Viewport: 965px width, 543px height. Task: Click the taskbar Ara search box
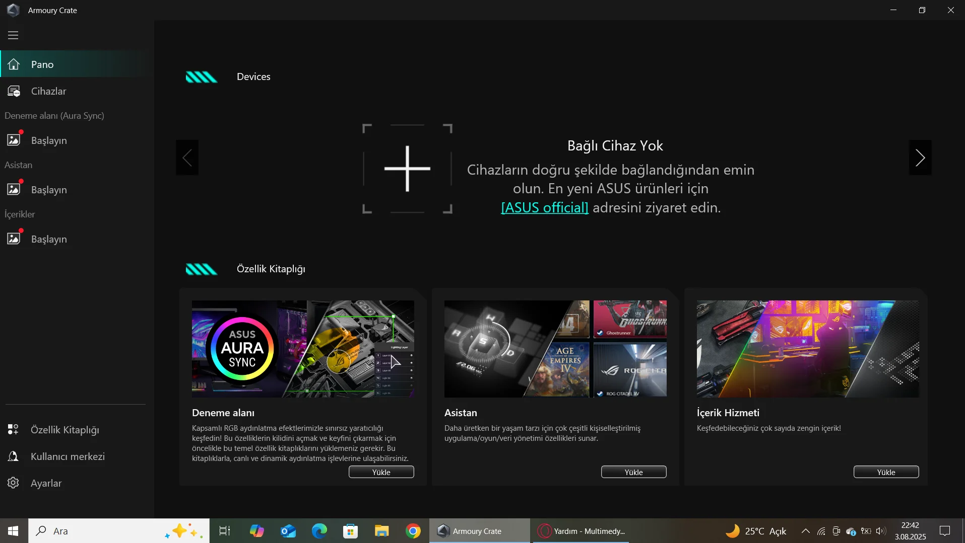pos(119,531)
